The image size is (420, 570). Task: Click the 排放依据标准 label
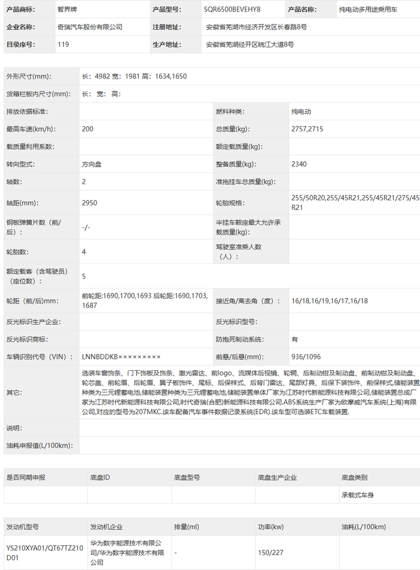tap(27, 112)
